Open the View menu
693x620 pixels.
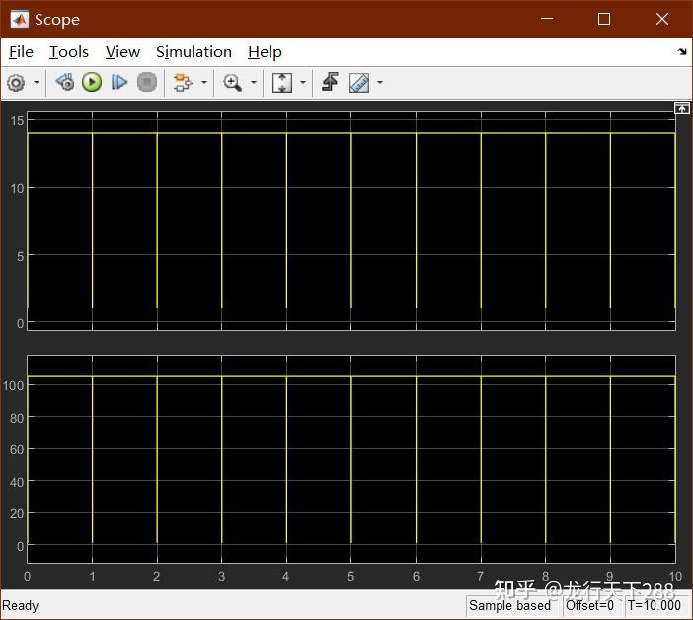pos(122,52)
